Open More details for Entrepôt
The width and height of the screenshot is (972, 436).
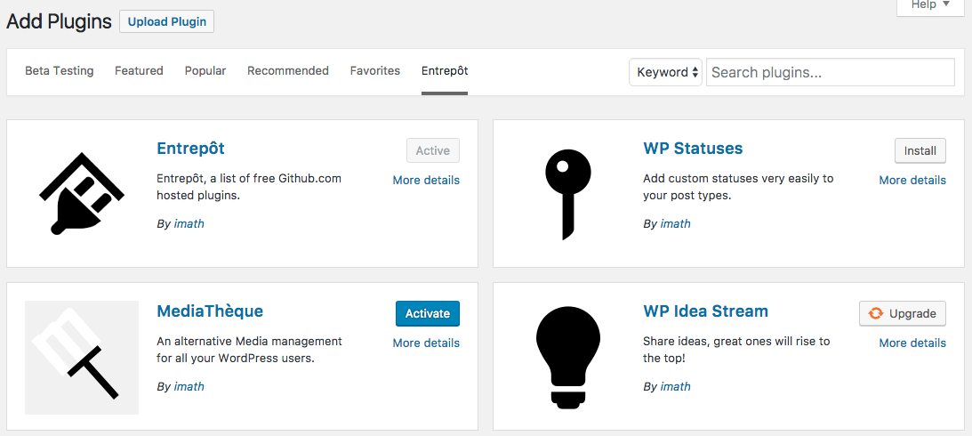427,181
